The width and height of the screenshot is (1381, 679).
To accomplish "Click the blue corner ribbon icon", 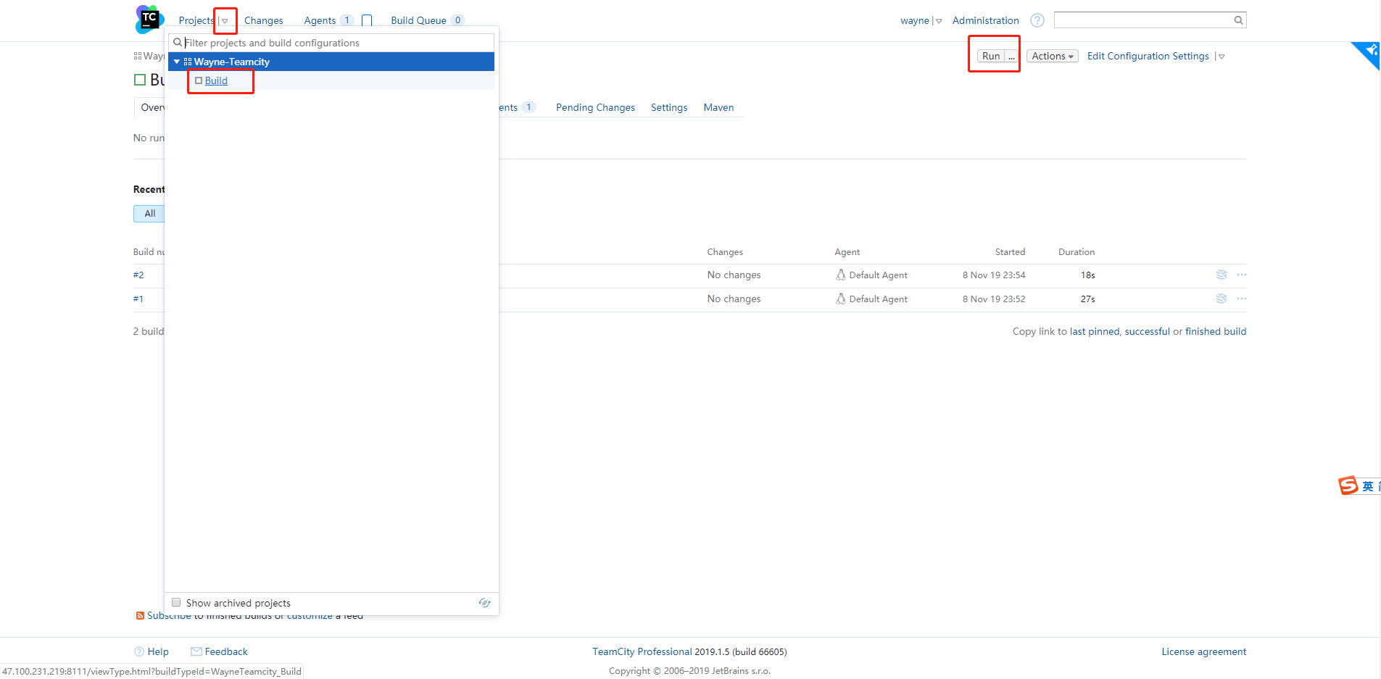I will pos(1367,54).
